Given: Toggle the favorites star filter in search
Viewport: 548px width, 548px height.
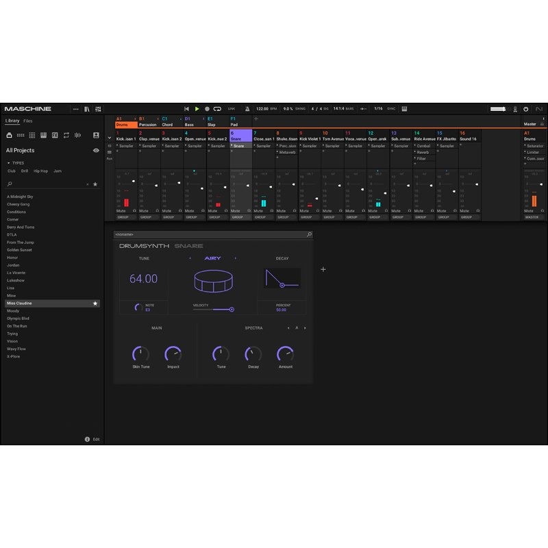Looking at the screenshot, I should click(x=95, y=184).
